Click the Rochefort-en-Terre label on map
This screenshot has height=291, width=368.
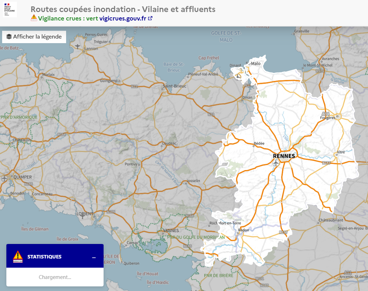(225, 223)
